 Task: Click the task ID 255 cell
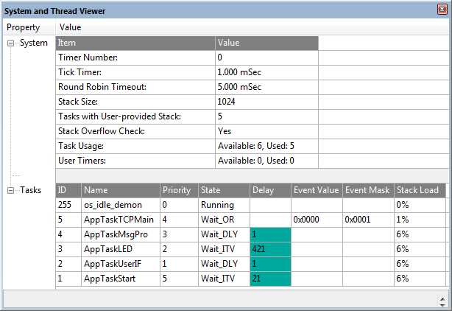[x=68, y=205]
